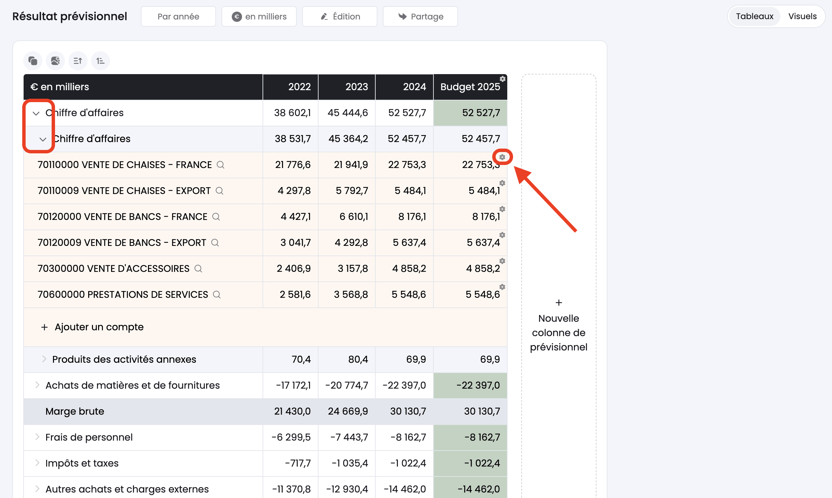Viewport: 832px width, 498px height.
Task: Click Budget cell 5 484,1 for CHAISES - EXPORT
Action: pos(470,191)
